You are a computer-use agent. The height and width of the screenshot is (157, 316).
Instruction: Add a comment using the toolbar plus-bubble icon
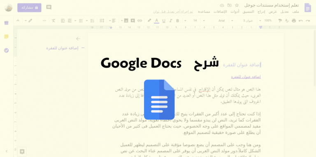click(132, 20)
